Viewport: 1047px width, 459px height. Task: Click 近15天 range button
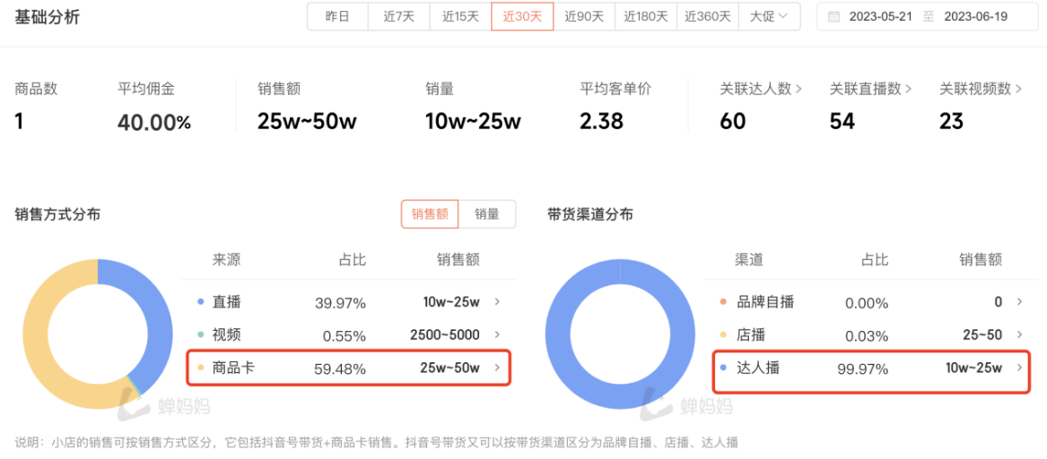pyautogui.click(x=460, y=16)
